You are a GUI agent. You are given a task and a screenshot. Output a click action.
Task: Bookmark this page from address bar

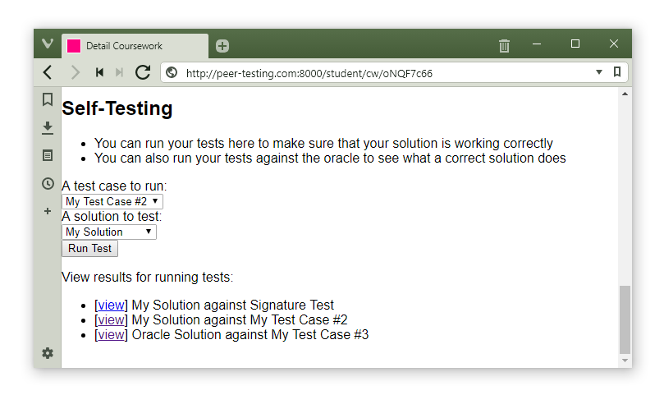pos(617,72)
